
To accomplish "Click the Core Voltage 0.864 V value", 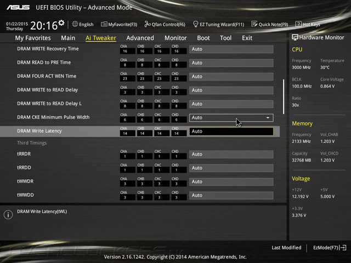I will [327, 86].
